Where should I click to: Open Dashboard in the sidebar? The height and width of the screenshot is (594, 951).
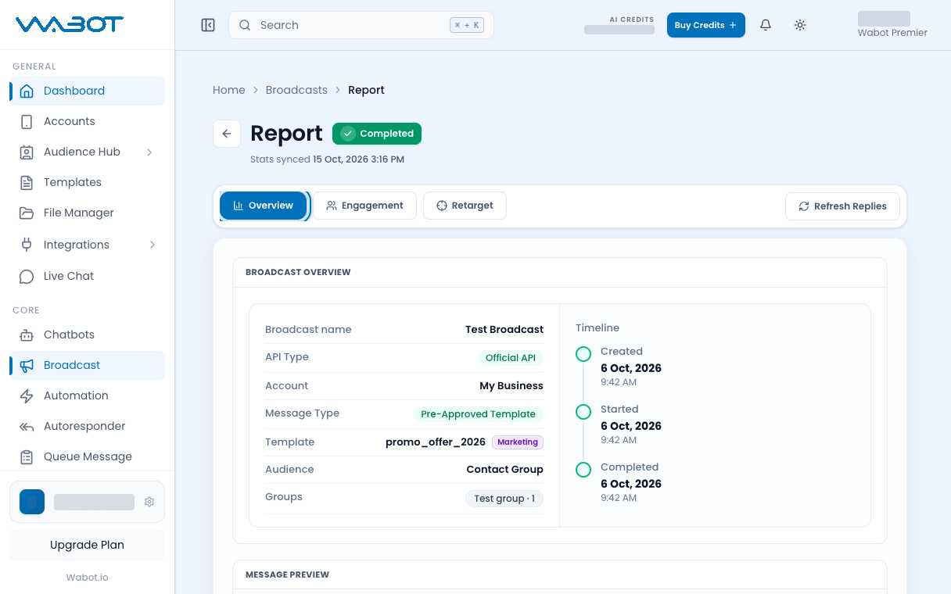click(x=88, y=91)
